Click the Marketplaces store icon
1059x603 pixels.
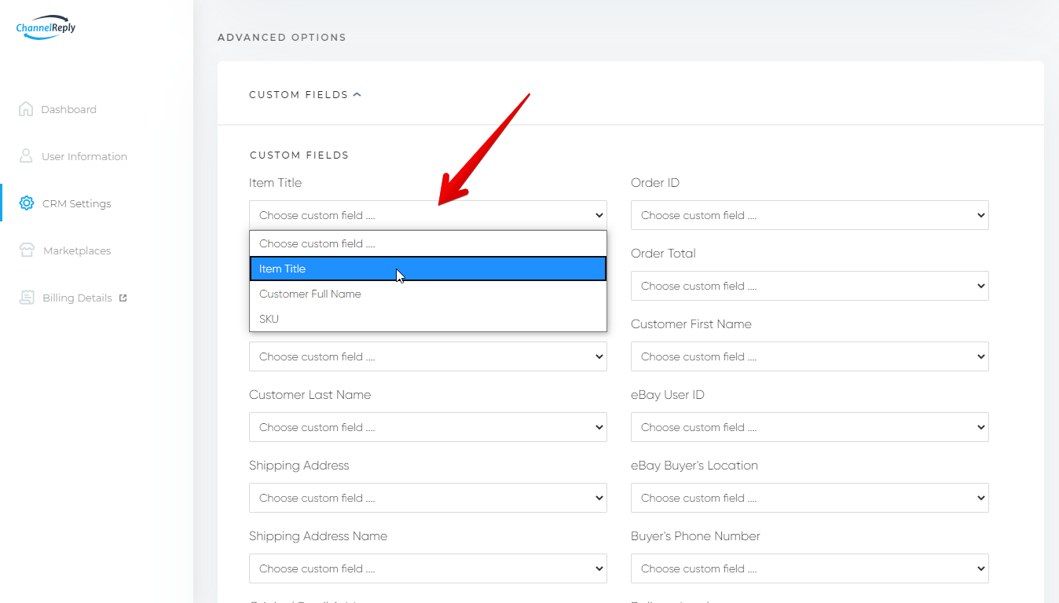[x=27, y=250]
